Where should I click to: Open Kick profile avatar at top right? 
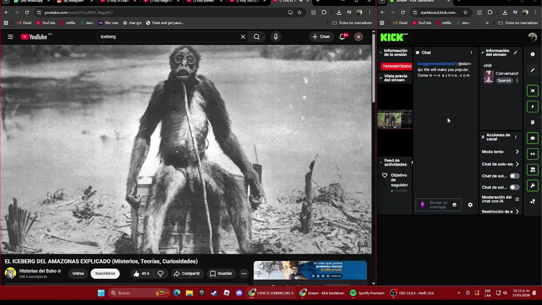[x=533, y=37]
